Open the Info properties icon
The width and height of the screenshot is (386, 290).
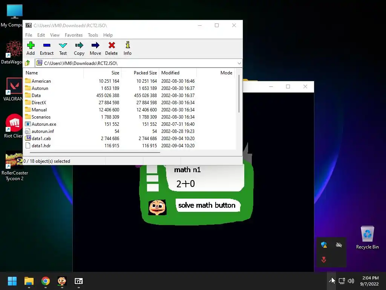tap(127, 48)
